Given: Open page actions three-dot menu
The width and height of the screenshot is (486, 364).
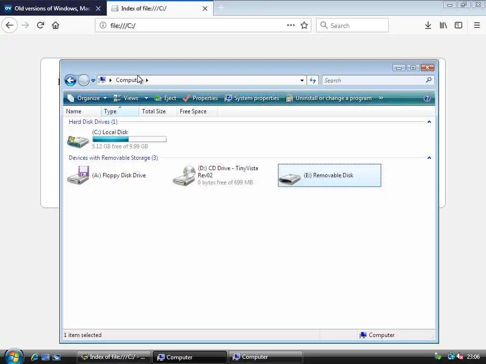Looking at the screenshot, I should click(291, 25).
